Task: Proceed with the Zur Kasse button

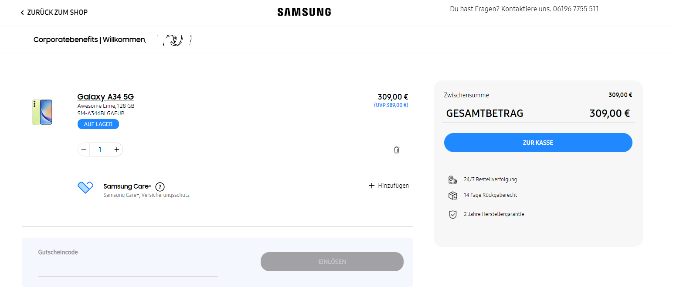Action: point(538,143)
